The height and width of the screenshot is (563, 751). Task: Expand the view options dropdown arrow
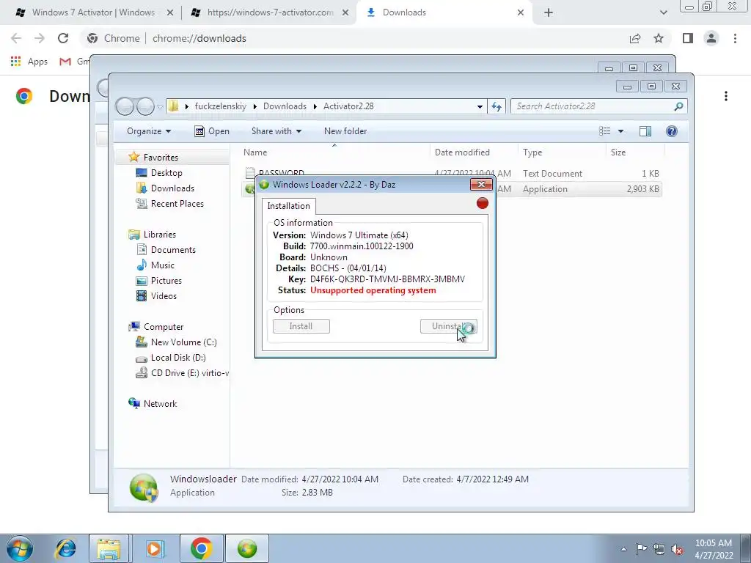coord(620,131)
